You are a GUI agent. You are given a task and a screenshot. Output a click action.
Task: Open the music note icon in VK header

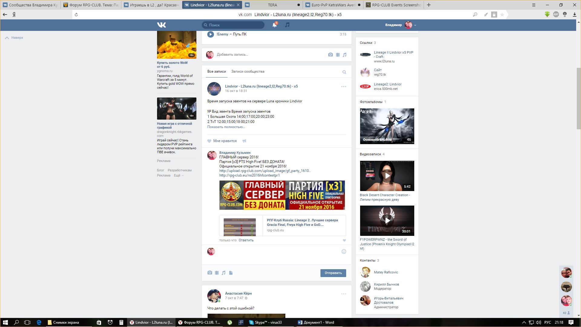click(287, 25)
